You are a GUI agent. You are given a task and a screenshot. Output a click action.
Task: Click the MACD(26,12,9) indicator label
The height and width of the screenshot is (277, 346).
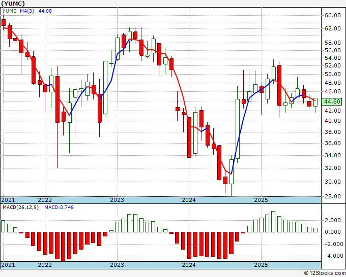coord(20,207)
